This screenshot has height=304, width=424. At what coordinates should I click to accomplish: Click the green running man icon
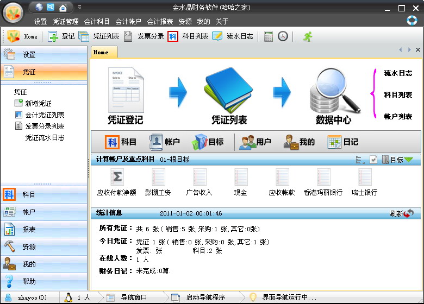pyautogui.click(x=308, y=36)
